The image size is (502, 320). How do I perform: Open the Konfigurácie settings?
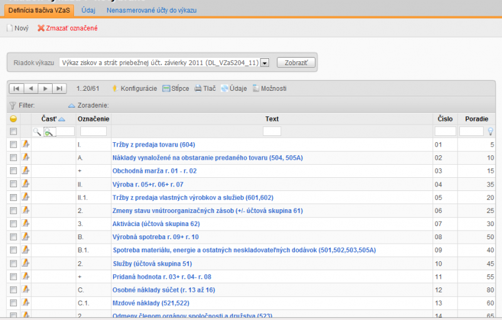pos(134,88)
